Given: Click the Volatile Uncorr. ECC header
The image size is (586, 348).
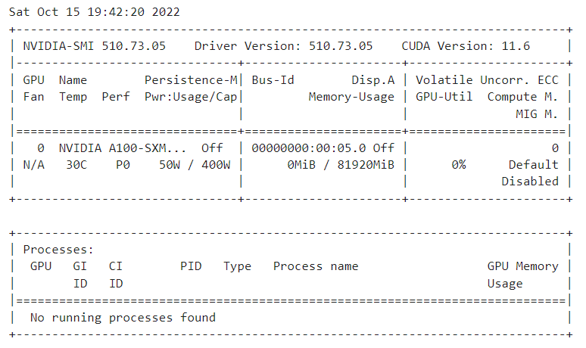Looking at the screenshot, I should pos(487,79).
